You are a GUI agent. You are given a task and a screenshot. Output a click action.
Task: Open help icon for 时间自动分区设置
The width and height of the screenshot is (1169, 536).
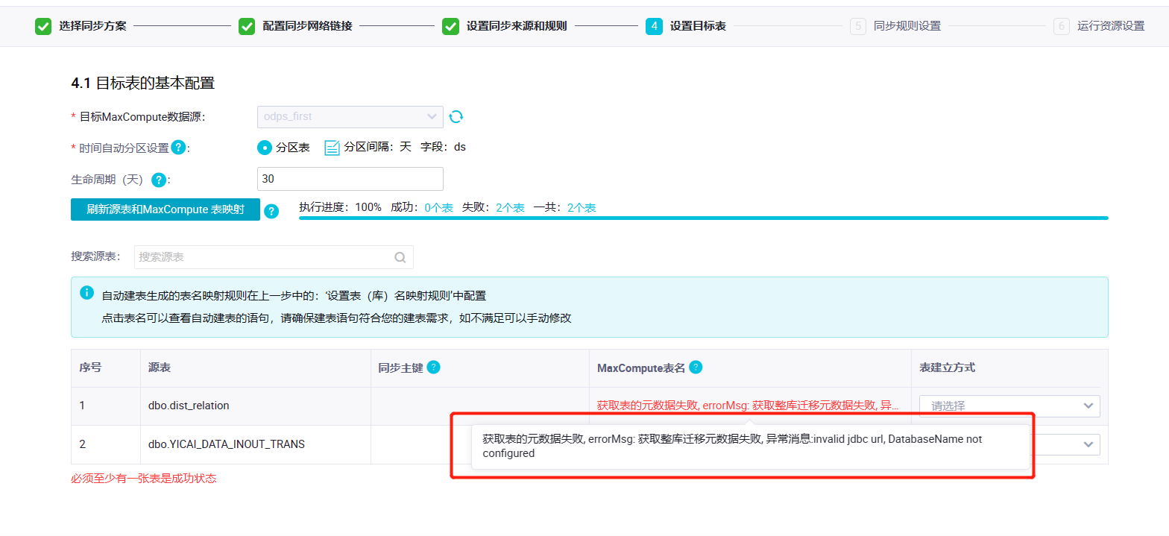coord(178,147)
